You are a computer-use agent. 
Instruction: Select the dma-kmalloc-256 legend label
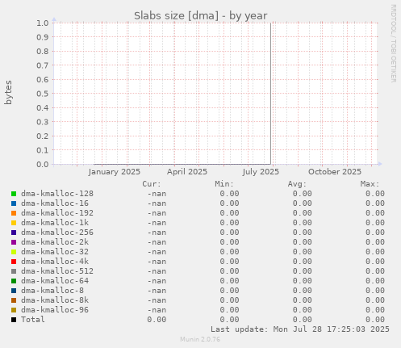pyautogui.click(x=57, y=233)
